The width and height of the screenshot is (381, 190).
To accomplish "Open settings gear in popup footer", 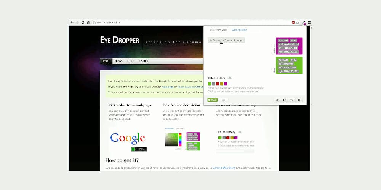I will click(299, 100).
